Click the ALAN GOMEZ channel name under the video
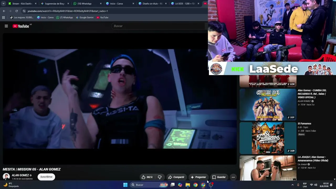The image size is (336, 189). 20,175
